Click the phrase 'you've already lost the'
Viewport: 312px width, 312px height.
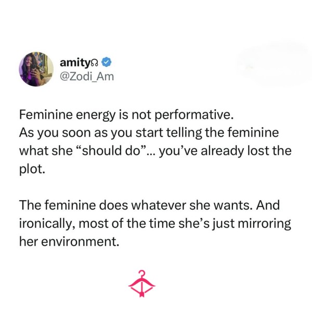tap(225, 151)
